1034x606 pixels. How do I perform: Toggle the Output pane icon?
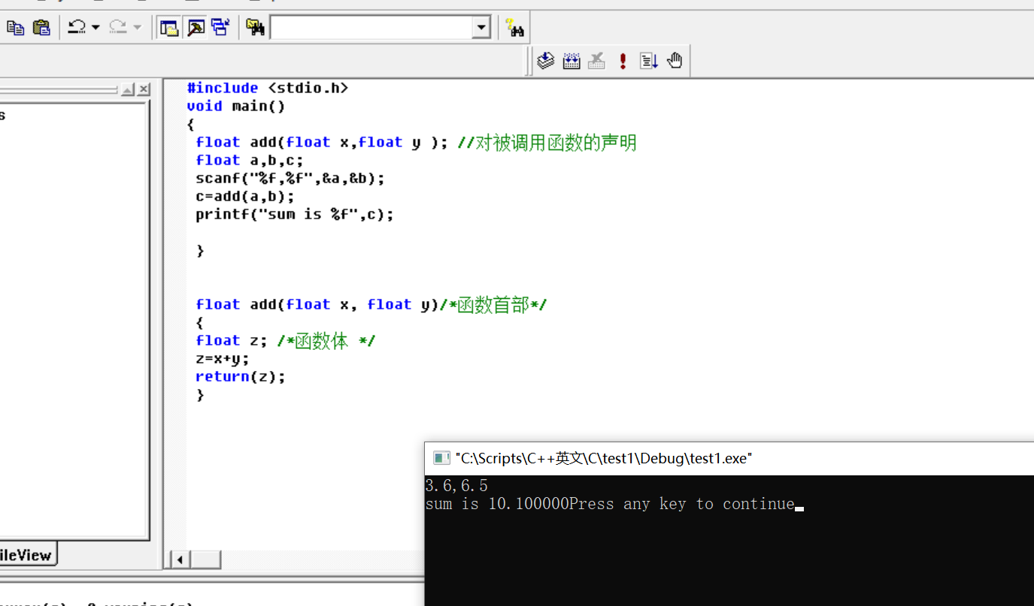click(x=196, y=28)
